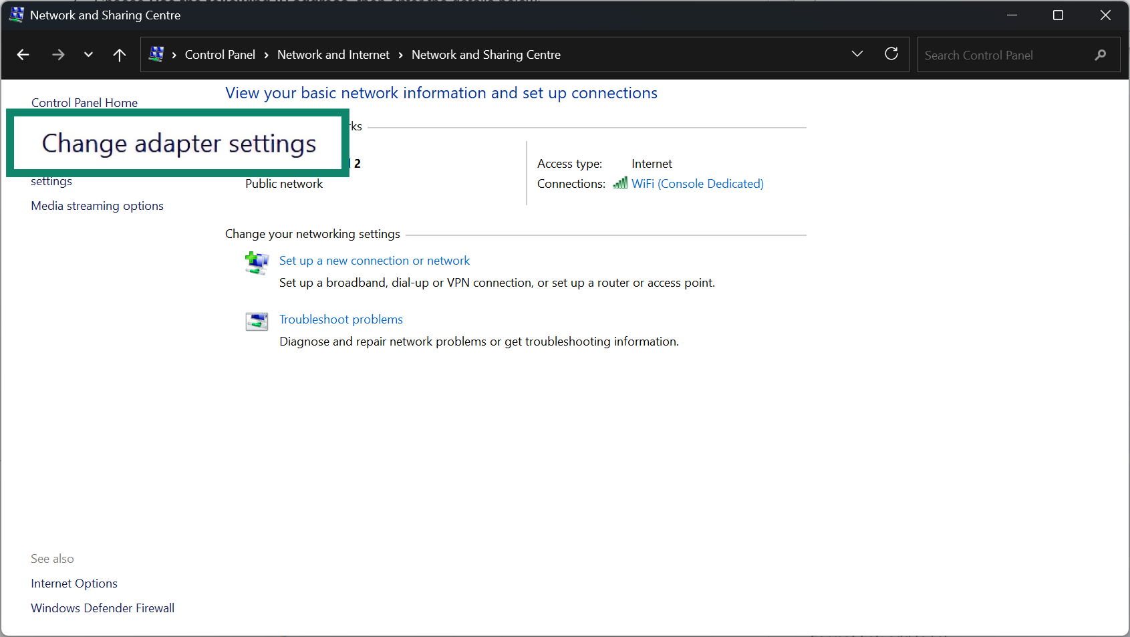Click the Set up new connection icon
Screen dimensions: 1130x637
coord(257,263)
